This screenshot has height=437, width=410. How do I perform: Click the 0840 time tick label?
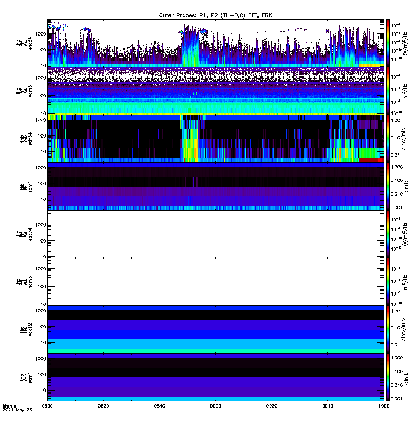pos(160,406)
